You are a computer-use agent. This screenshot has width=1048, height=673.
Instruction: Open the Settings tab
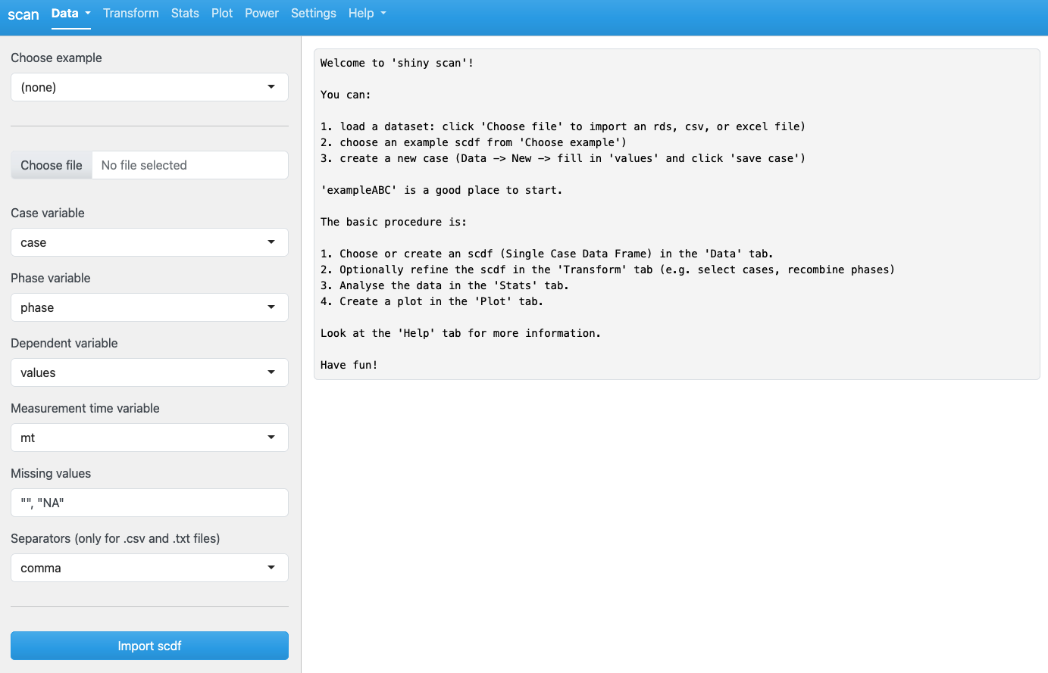[313, 14]
